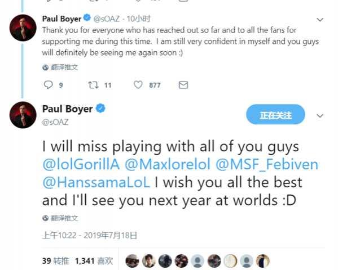View the 1,341 喜欢 likes list
This screenshot has height=270, width=338.
click(x=94, y=261)
